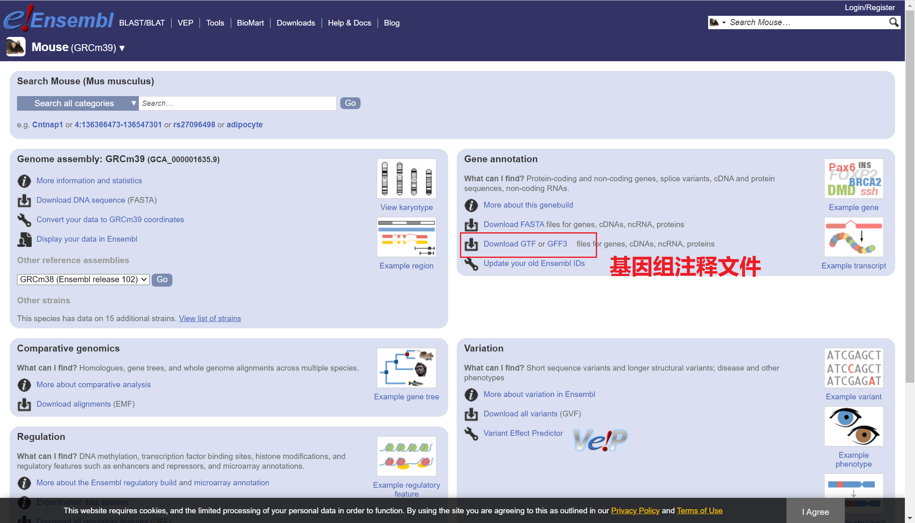The image size is (915, 523).
Task: Open Help & Docs in top menu
Action: point(349,23)
